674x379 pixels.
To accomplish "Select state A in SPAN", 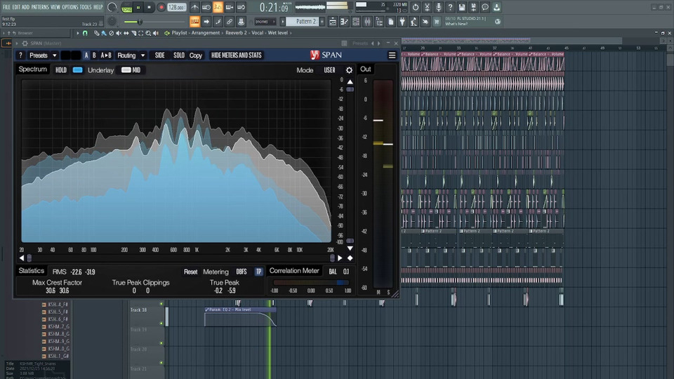I will pos(86,55).
